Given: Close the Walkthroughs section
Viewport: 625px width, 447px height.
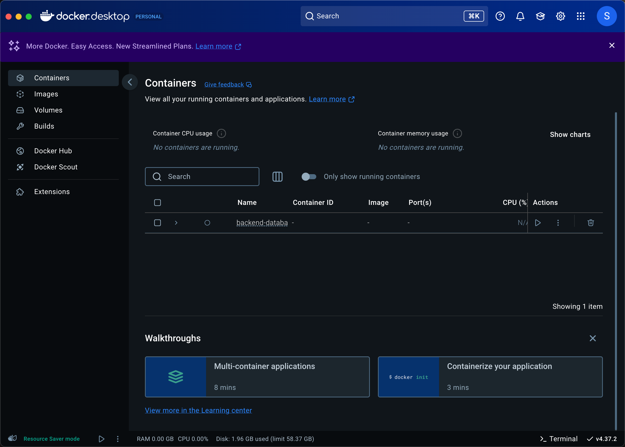Looking at the screenshot, I should 593,338.
